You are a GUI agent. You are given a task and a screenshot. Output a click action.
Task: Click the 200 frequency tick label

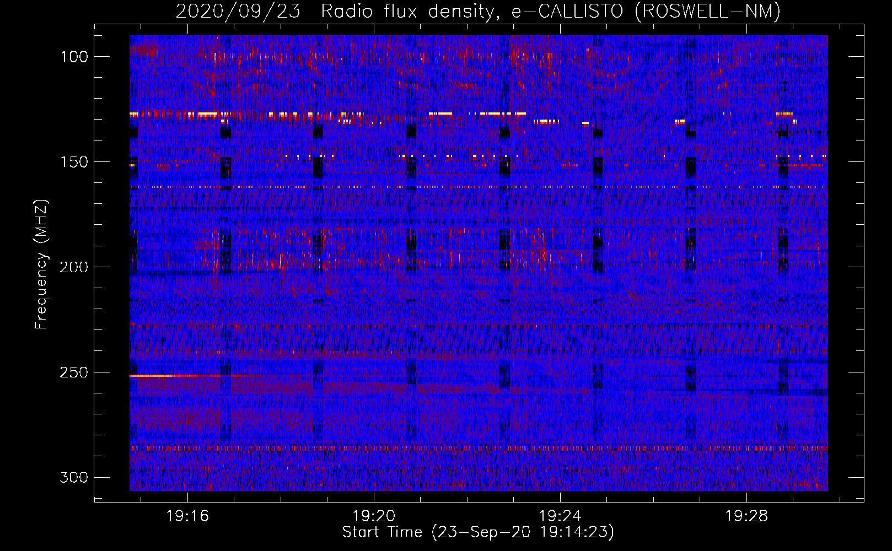point(74,267)
